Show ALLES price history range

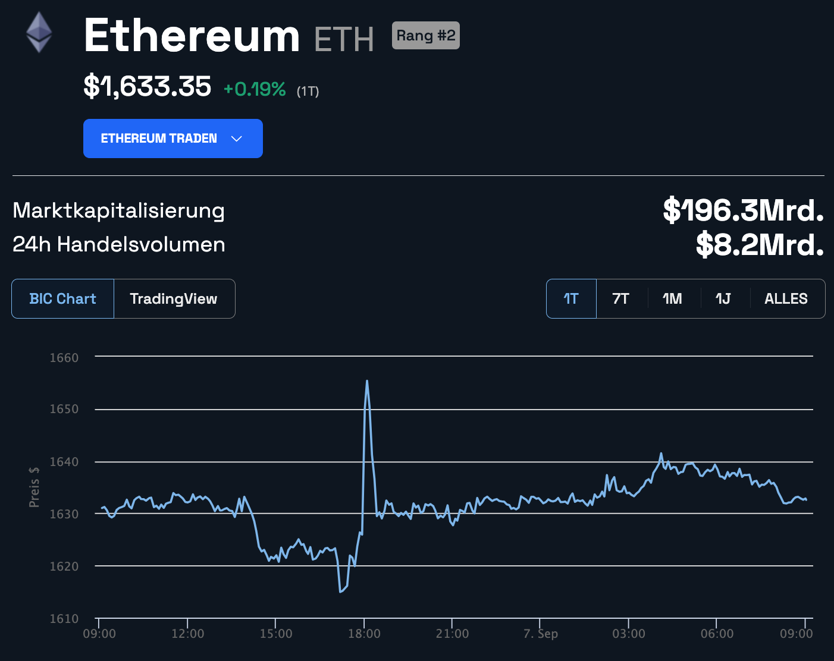786,299
